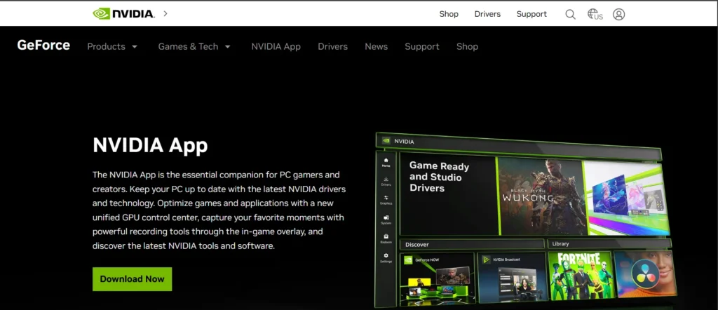
Task: Expand the Games & Tech dropdown
Action: 194,46
